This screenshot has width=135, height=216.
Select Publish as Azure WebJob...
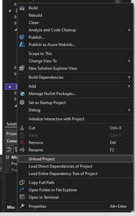[75, 44]
